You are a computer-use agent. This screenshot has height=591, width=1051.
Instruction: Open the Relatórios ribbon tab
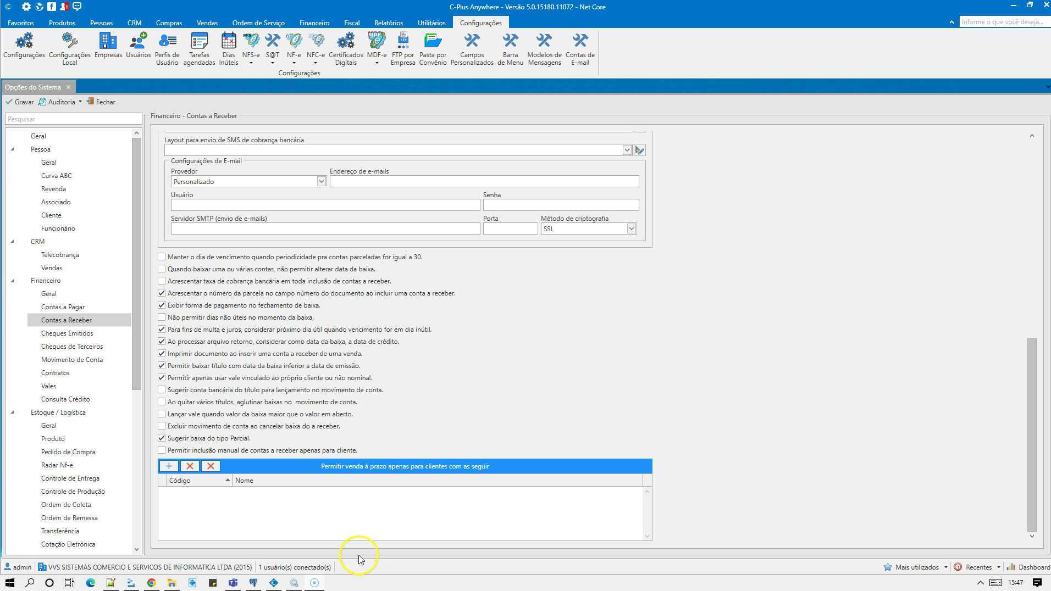point(388,23)
